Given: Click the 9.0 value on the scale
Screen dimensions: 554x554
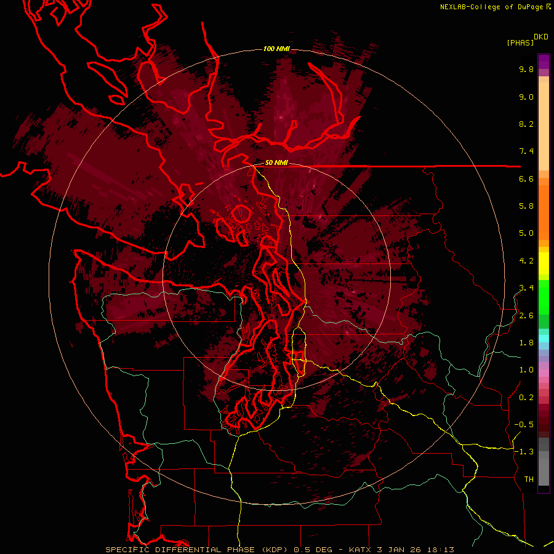Looking at the screenshot, I should (x=526, y=97).
